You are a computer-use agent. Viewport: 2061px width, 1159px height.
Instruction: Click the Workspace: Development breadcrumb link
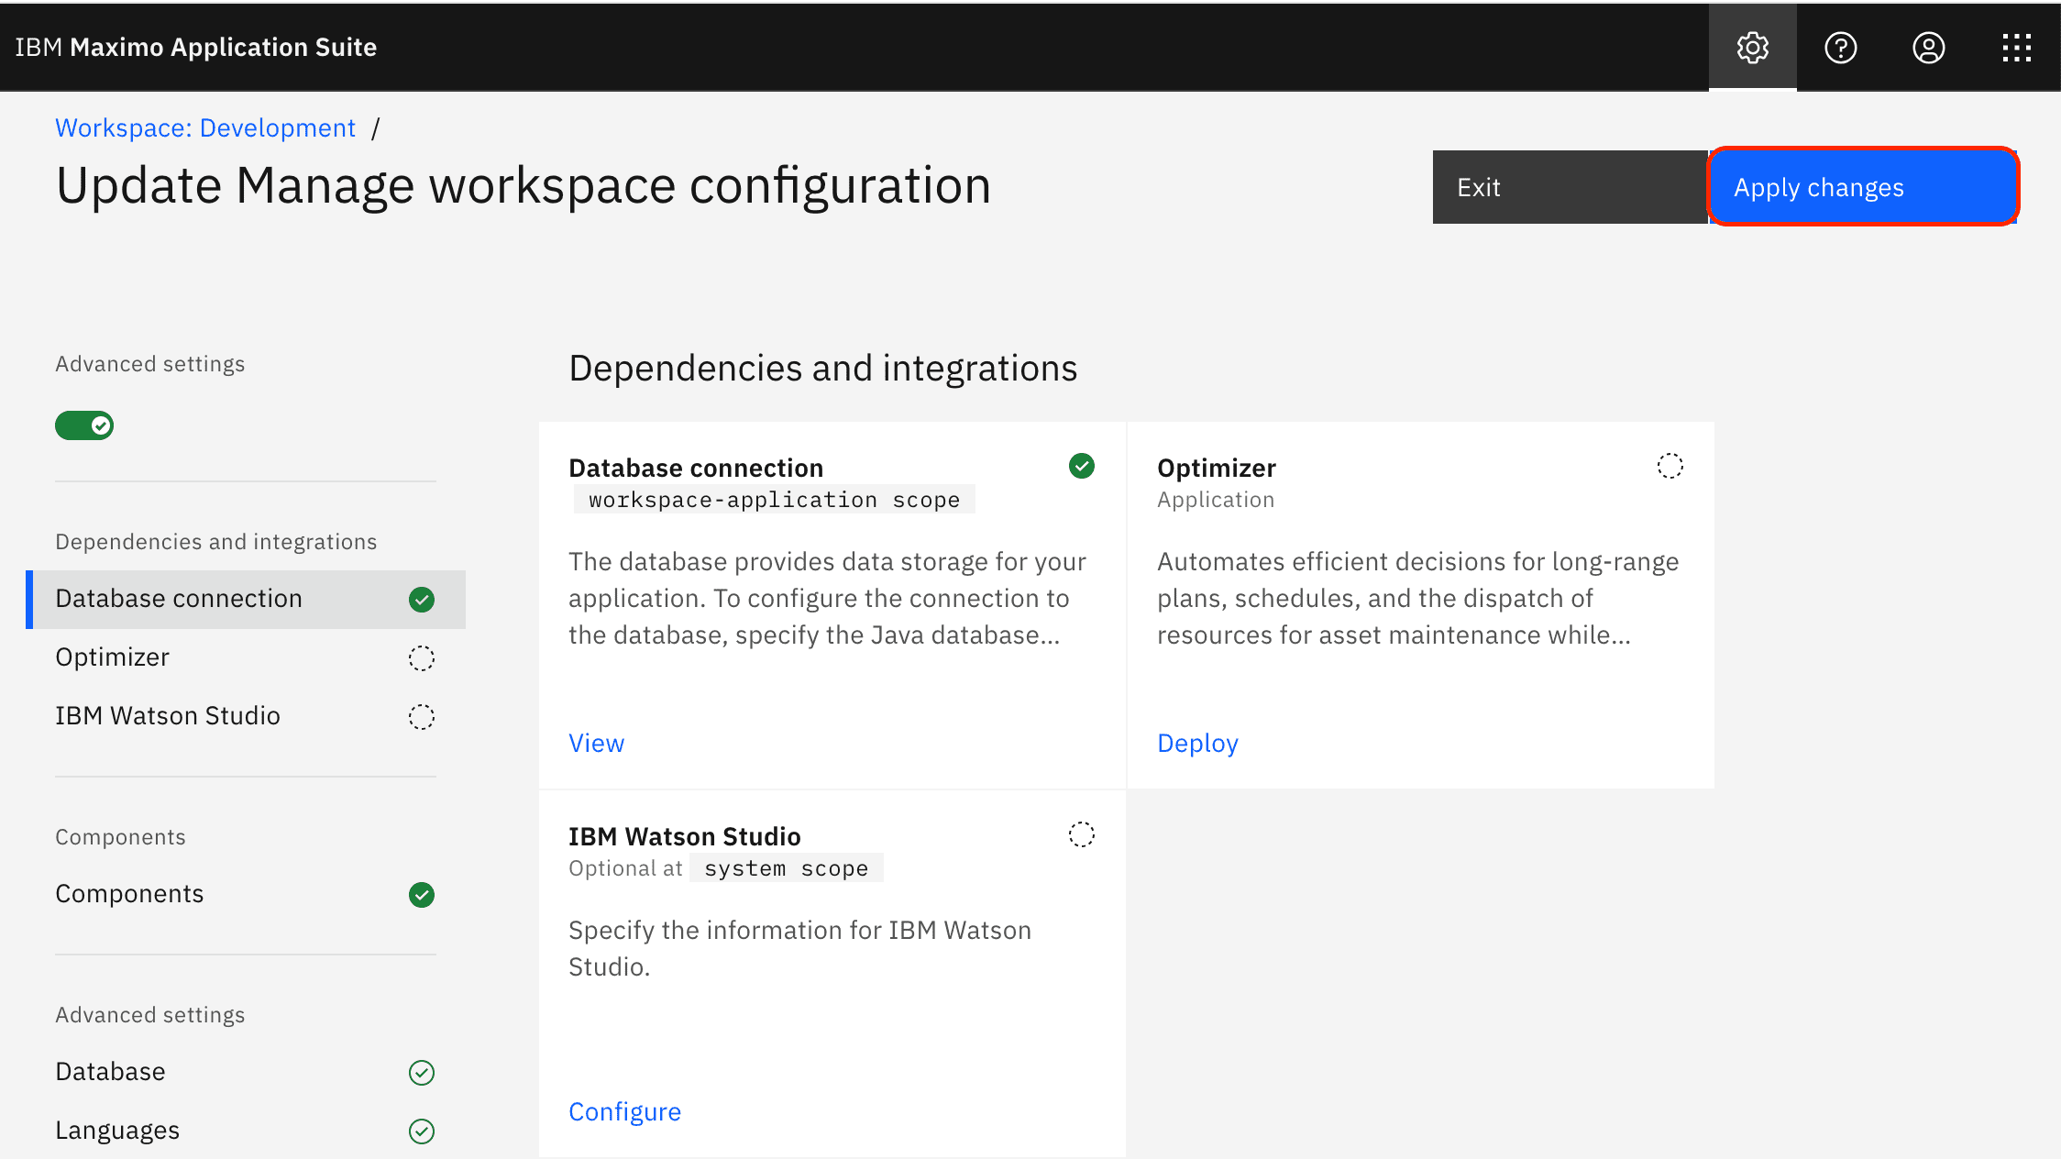pyautogui.click(x=205, y=128)
